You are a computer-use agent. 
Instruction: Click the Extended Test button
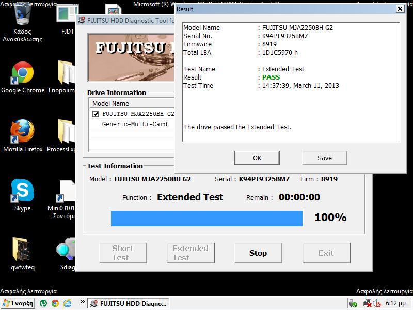click(190, 253)
